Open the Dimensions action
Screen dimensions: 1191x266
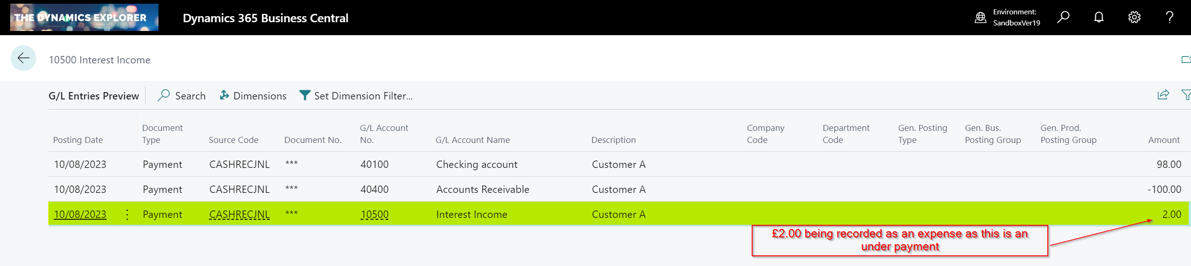point(253,96)
